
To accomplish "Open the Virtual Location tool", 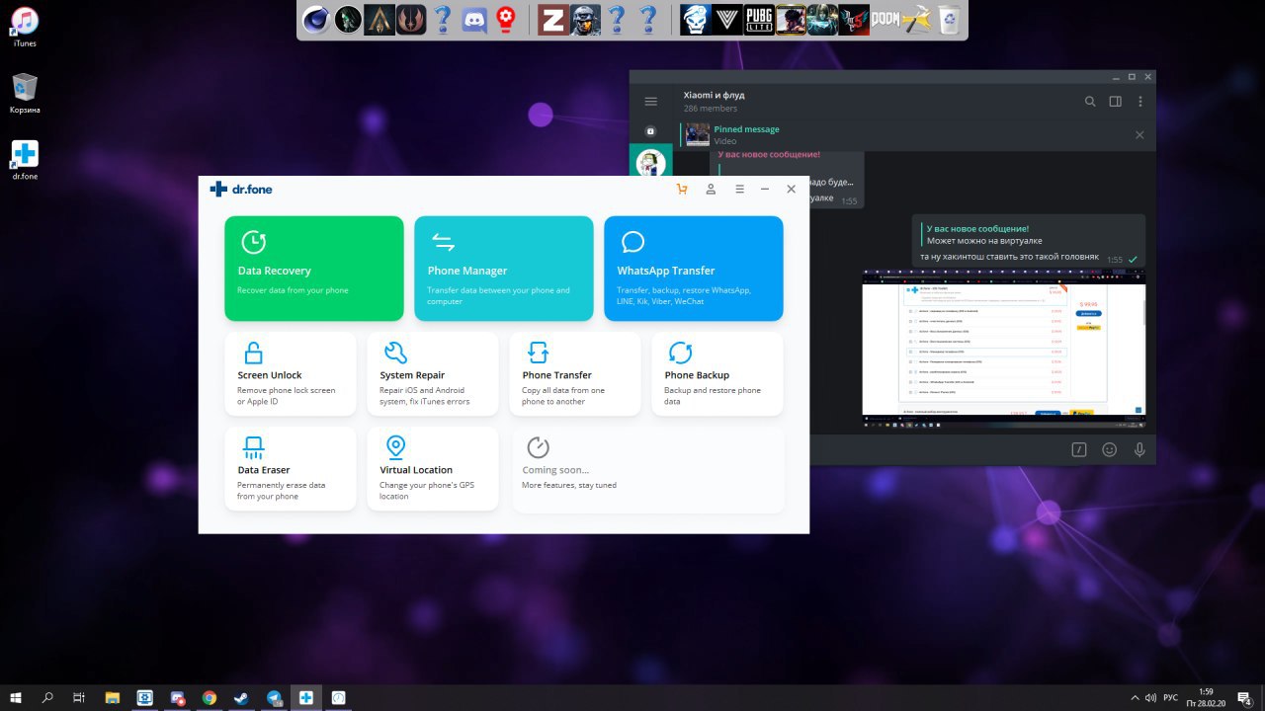I will [x=433, y=468].
